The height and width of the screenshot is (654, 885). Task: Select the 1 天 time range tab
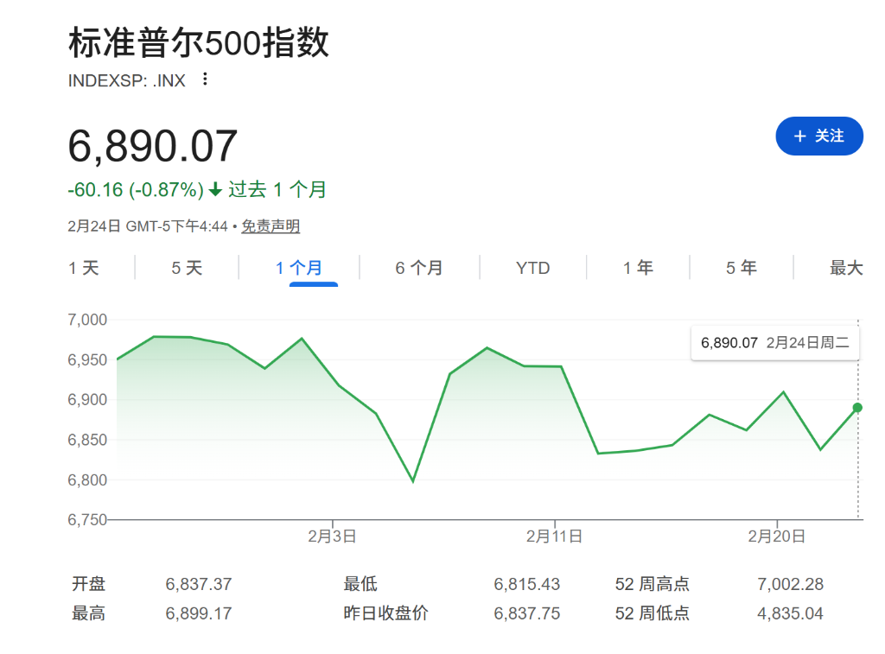pos(85,268)
